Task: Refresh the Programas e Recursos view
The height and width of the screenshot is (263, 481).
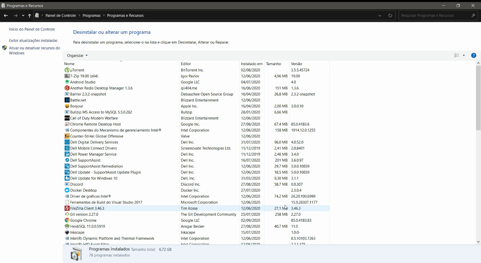Action: 390,15
